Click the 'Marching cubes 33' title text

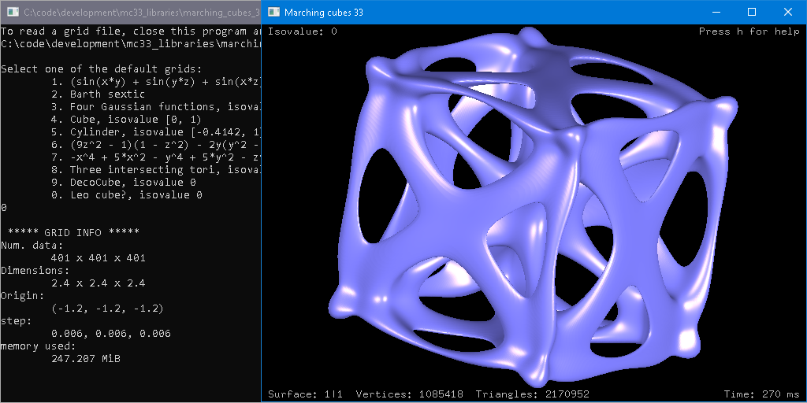pos(323,12)
